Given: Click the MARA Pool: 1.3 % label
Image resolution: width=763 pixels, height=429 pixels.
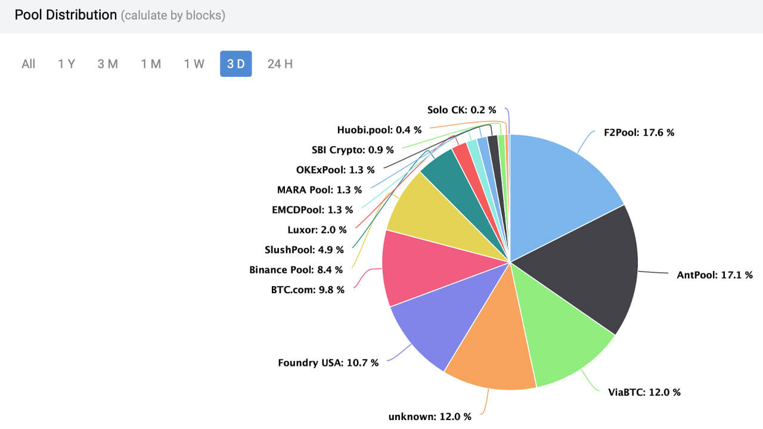Looking at the screenshot, I should point(320,190).
